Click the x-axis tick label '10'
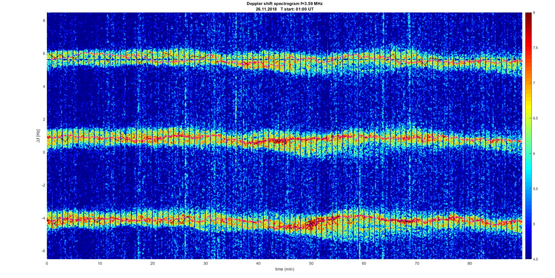 click(x=100, y=263)
